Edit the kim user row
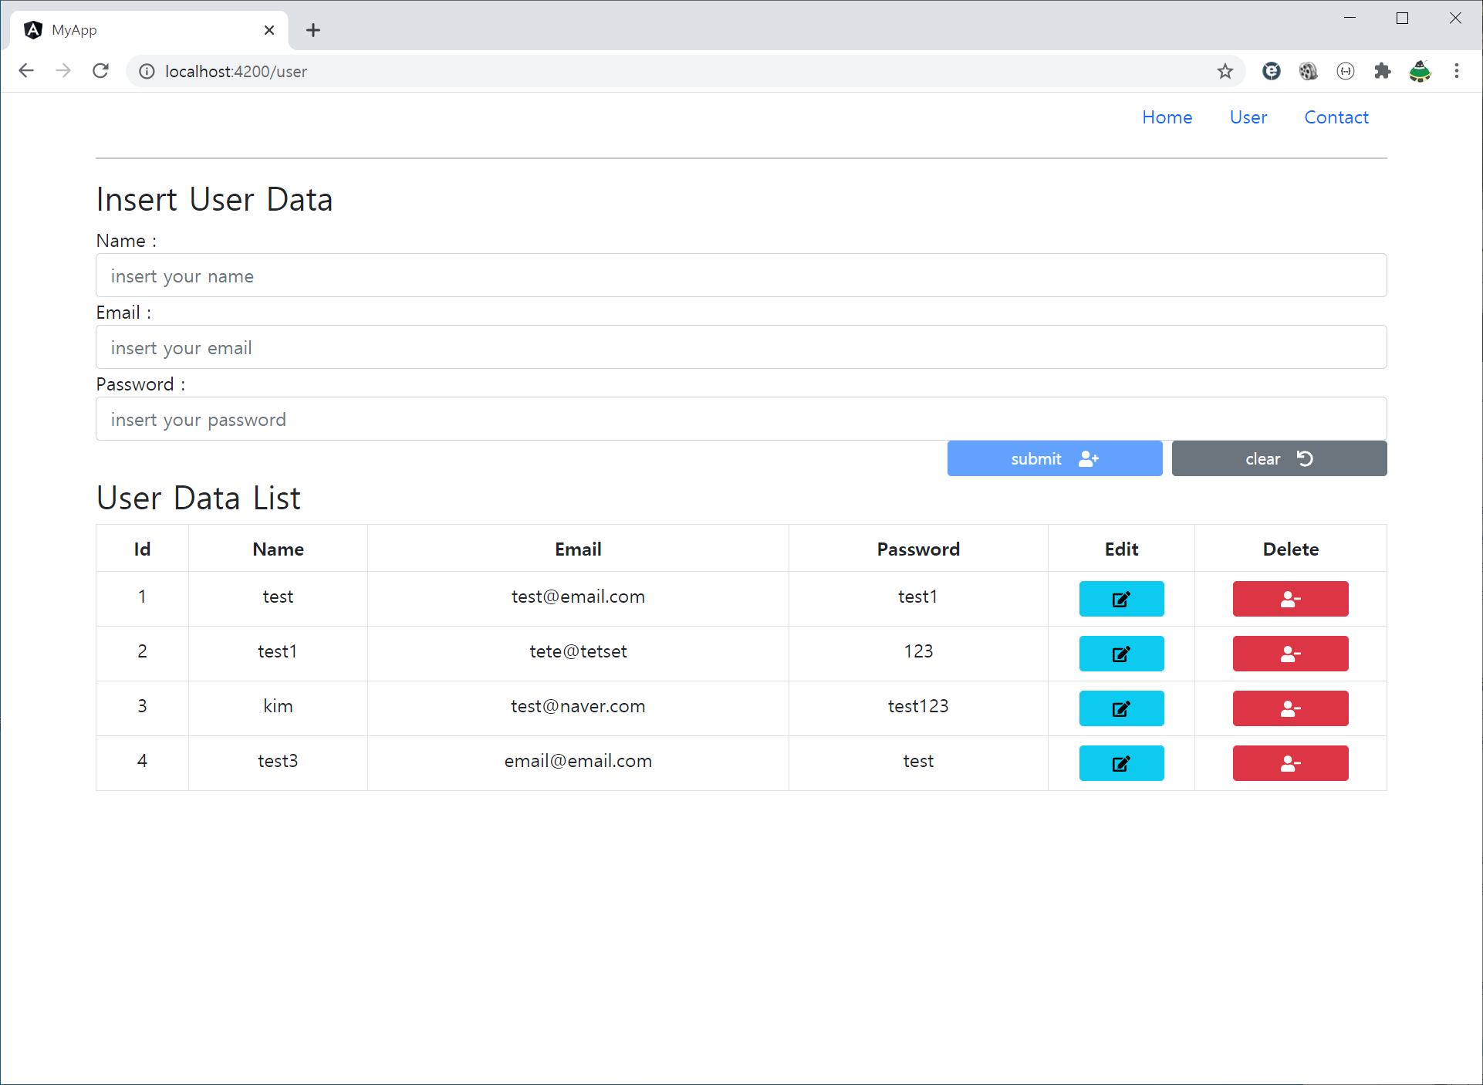 1121,708
